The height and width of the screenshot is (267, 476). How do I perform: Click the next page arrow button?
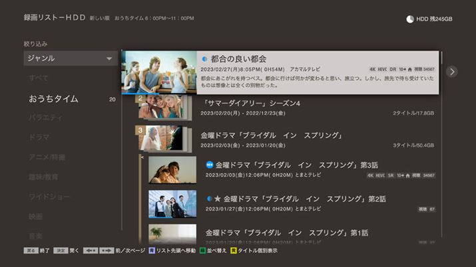(x=107, y=250)
